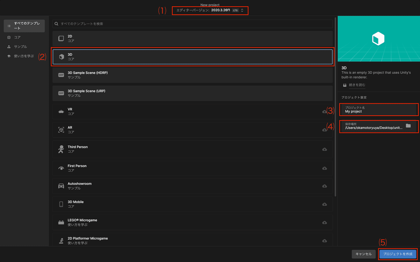This screenshot has height=262, width=420.
Task: Click the 3D template cube icon
Action: coord(61,57)
